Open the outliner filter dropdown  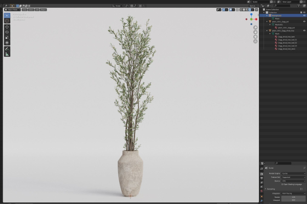299,6
